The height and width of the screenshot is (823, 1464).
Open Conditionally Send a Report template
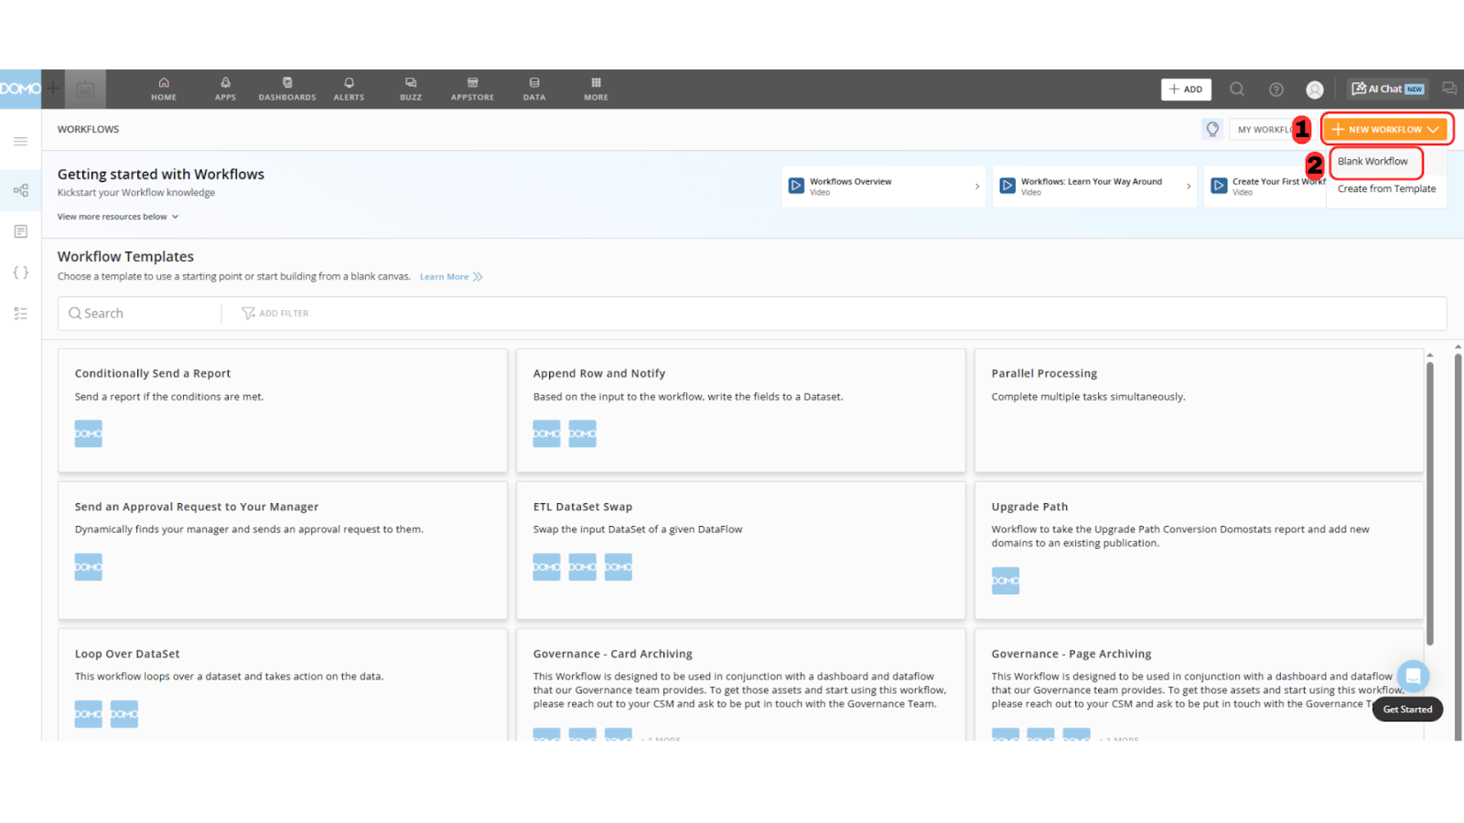[x=283, y=410]
